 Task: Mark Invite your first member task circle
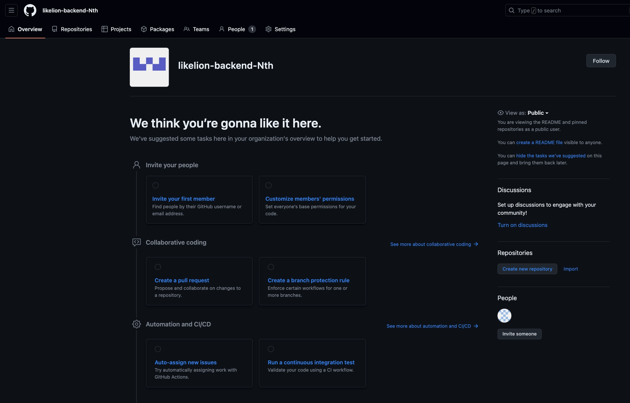156,186
